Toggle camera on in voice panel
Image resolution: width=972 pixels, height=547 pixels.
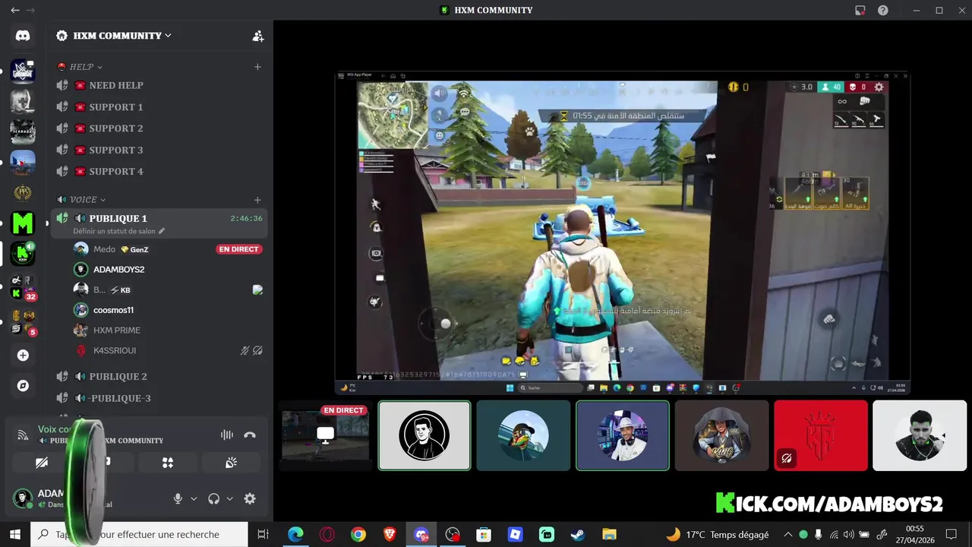(x=42, y=462)
